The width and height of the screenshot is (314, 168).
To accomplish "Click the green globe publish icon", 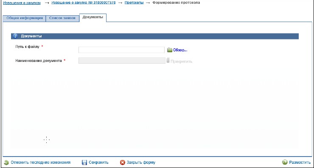I will click(x=285, y=162).
